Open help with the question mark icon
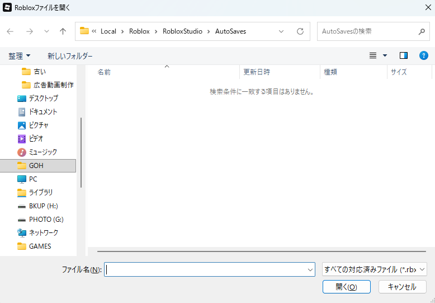 423,56
